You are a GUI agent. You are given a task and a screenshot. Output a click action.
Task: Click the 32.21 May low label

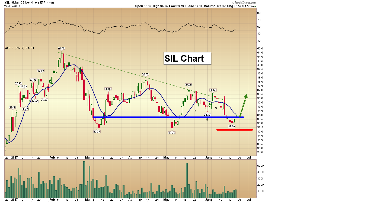coord(172,133)
